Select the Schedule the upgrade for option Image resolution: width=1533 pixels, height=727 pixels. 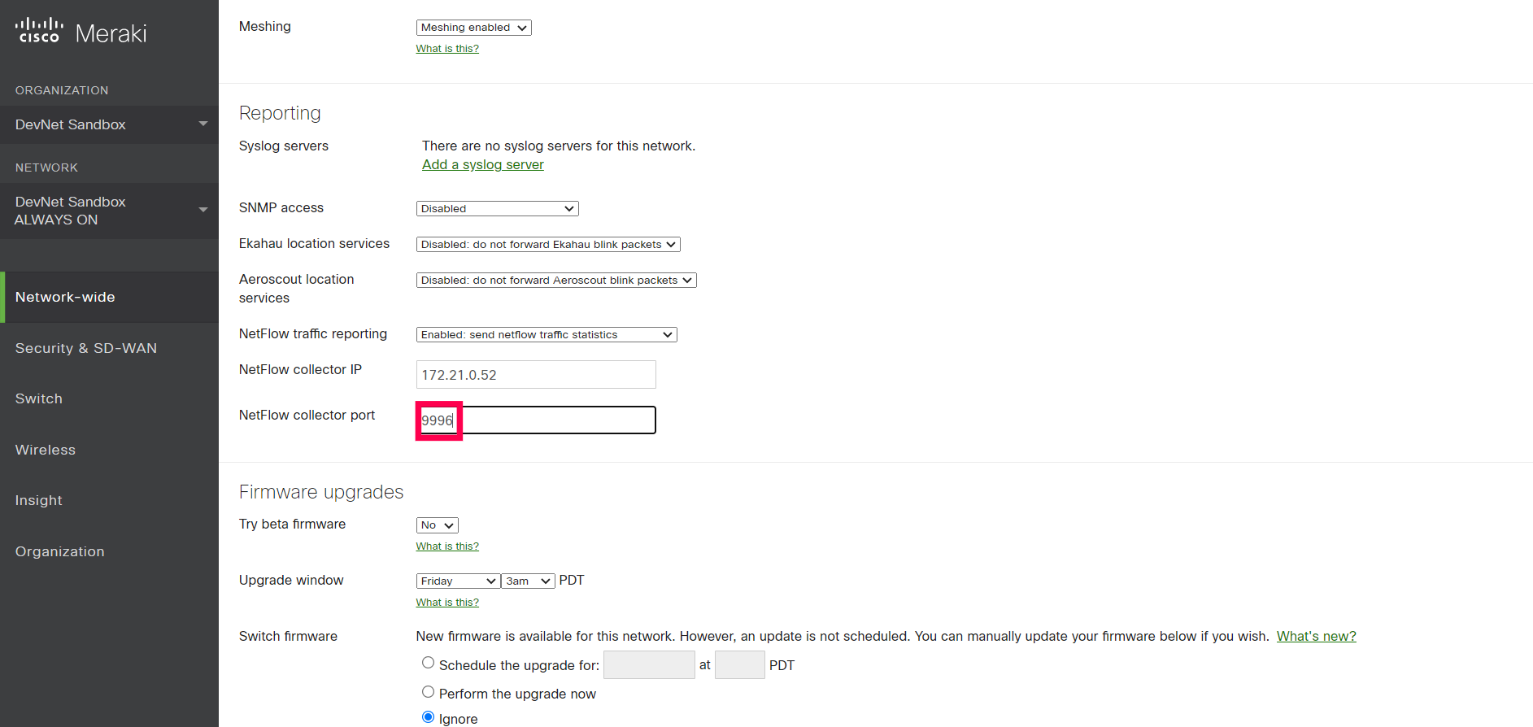(428, 662)
